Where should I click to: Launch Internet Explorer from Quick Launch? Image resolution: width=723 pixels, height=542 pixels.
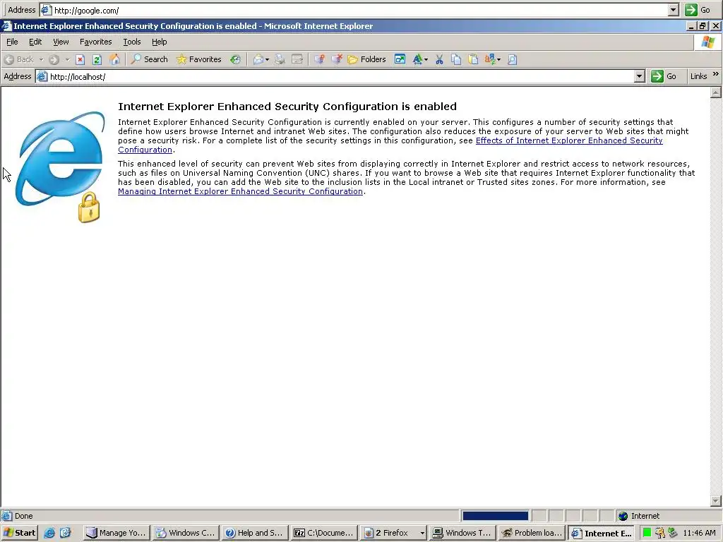click(49, 533)
